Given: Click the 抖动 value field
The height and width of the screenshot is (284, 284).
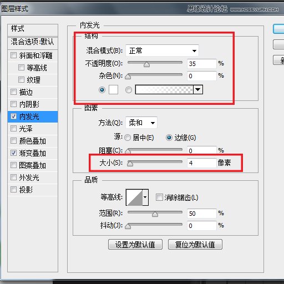Looking at the screenshot, I should (201, 226).
